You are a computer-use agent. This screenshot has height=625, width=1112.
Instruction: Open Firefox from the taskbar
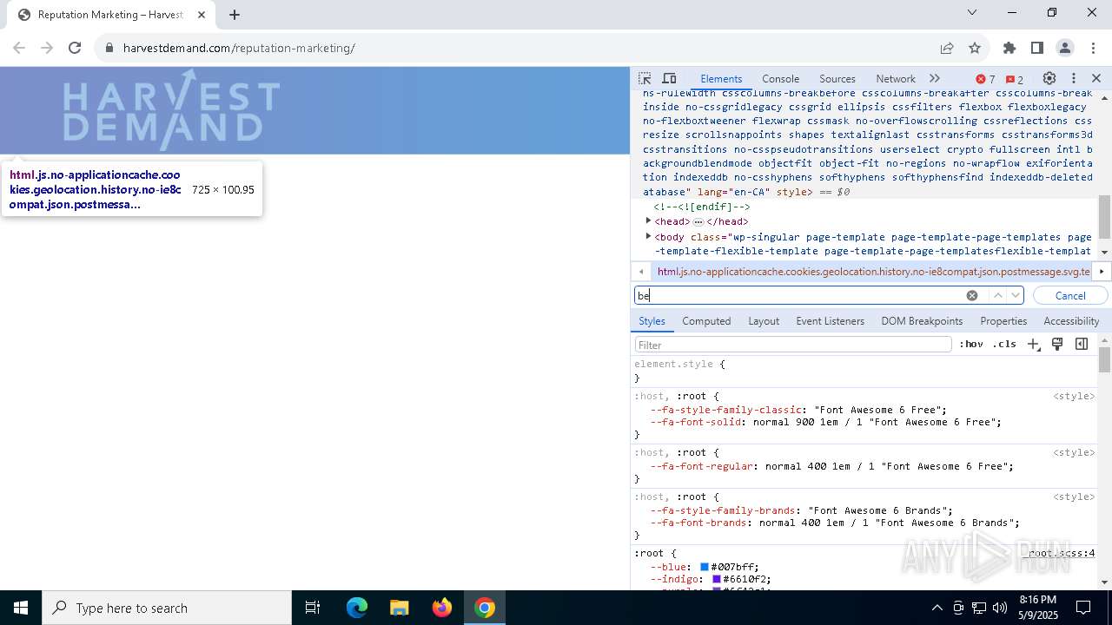click(x=442, y=608)
